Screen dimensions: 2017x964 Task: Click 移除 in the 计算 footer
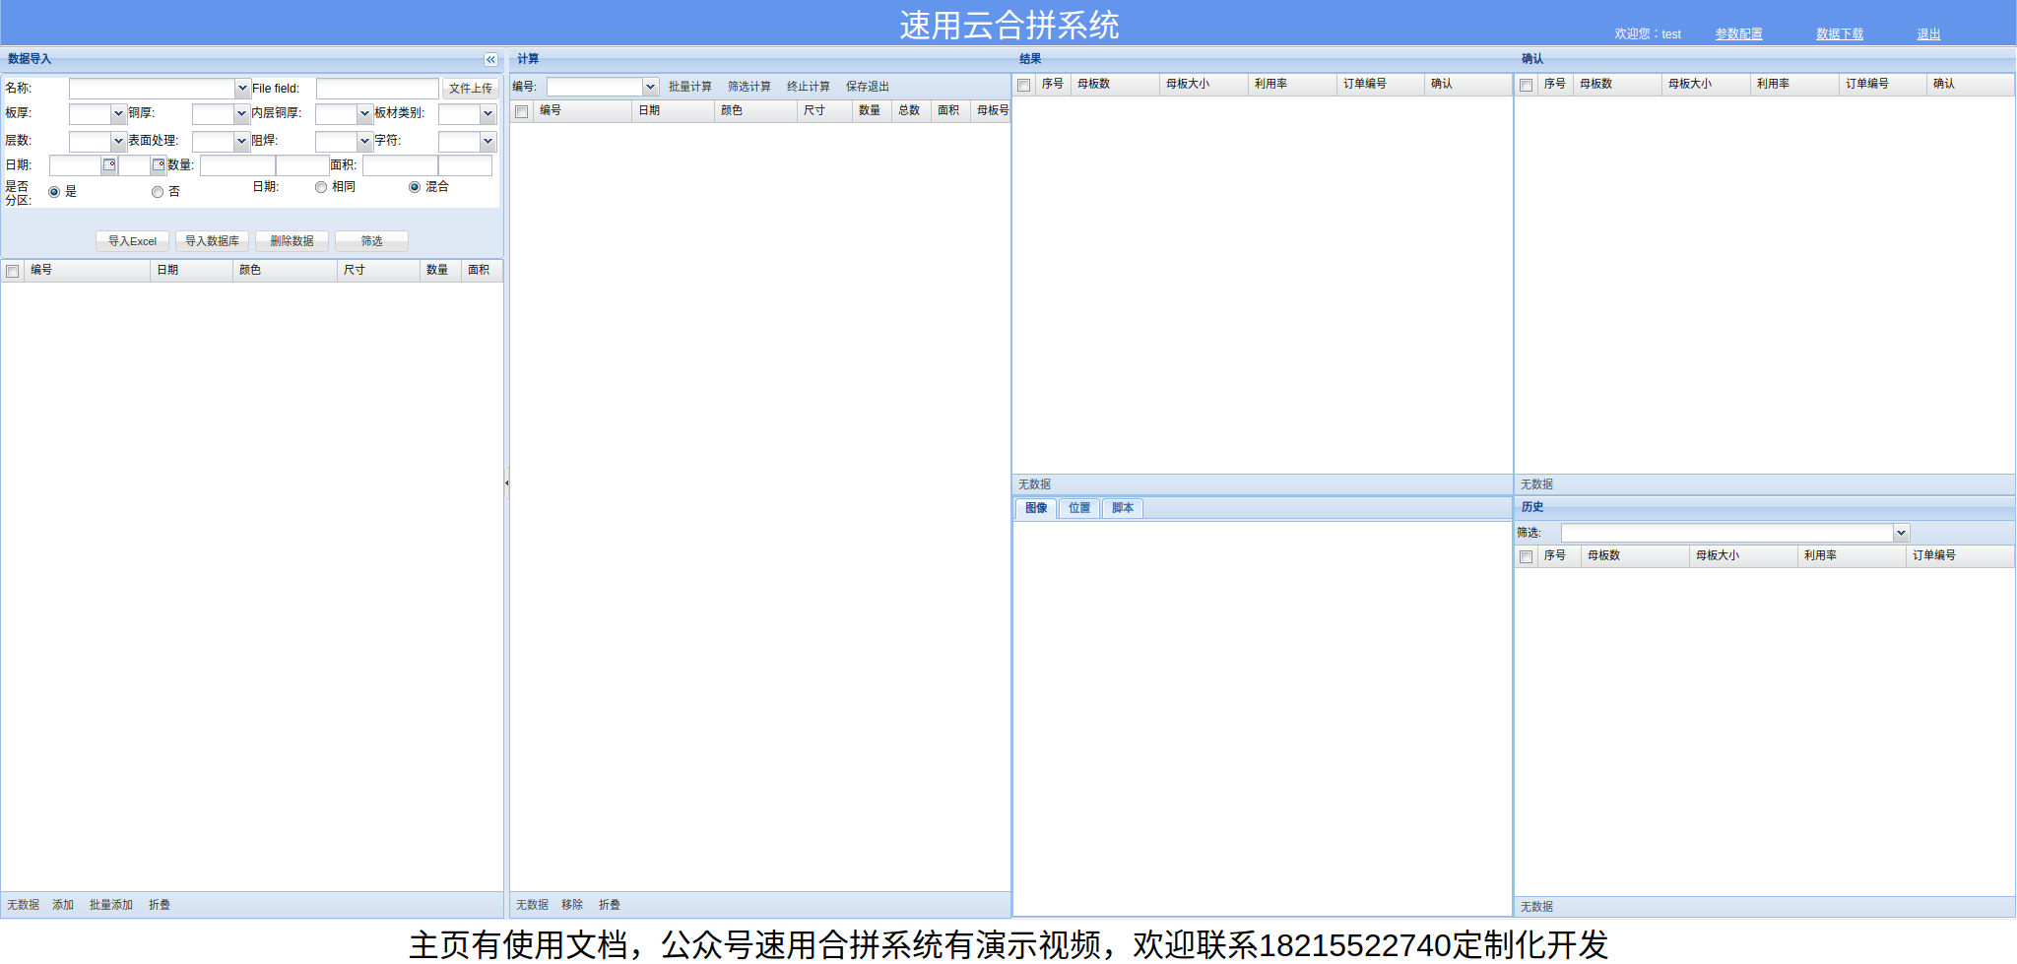(572, 905)
